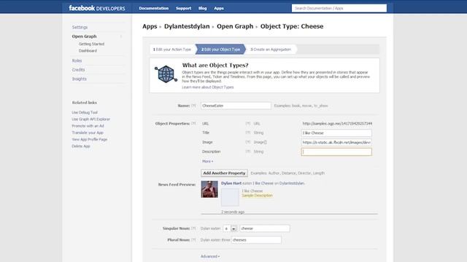
Task: Click the Dylantestdylan breadcrumb link
Action: point(187,26)
